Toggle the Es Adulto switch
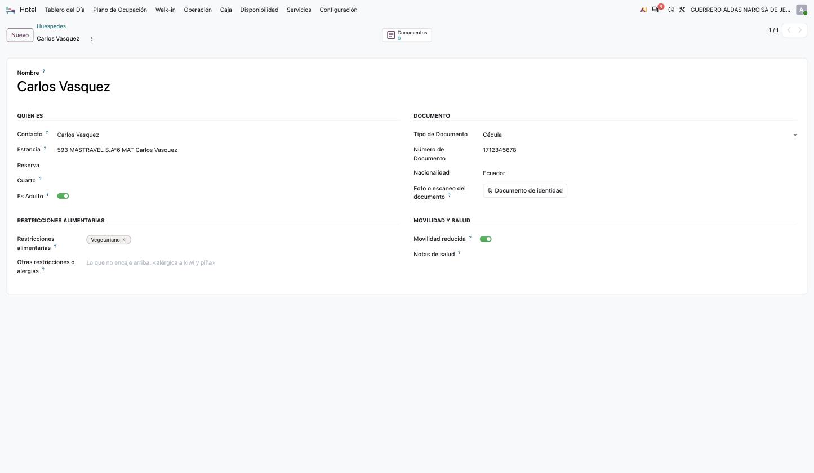The width and height of the screenshot is (814, 473). pyautogui.click(x=63, y=196)
